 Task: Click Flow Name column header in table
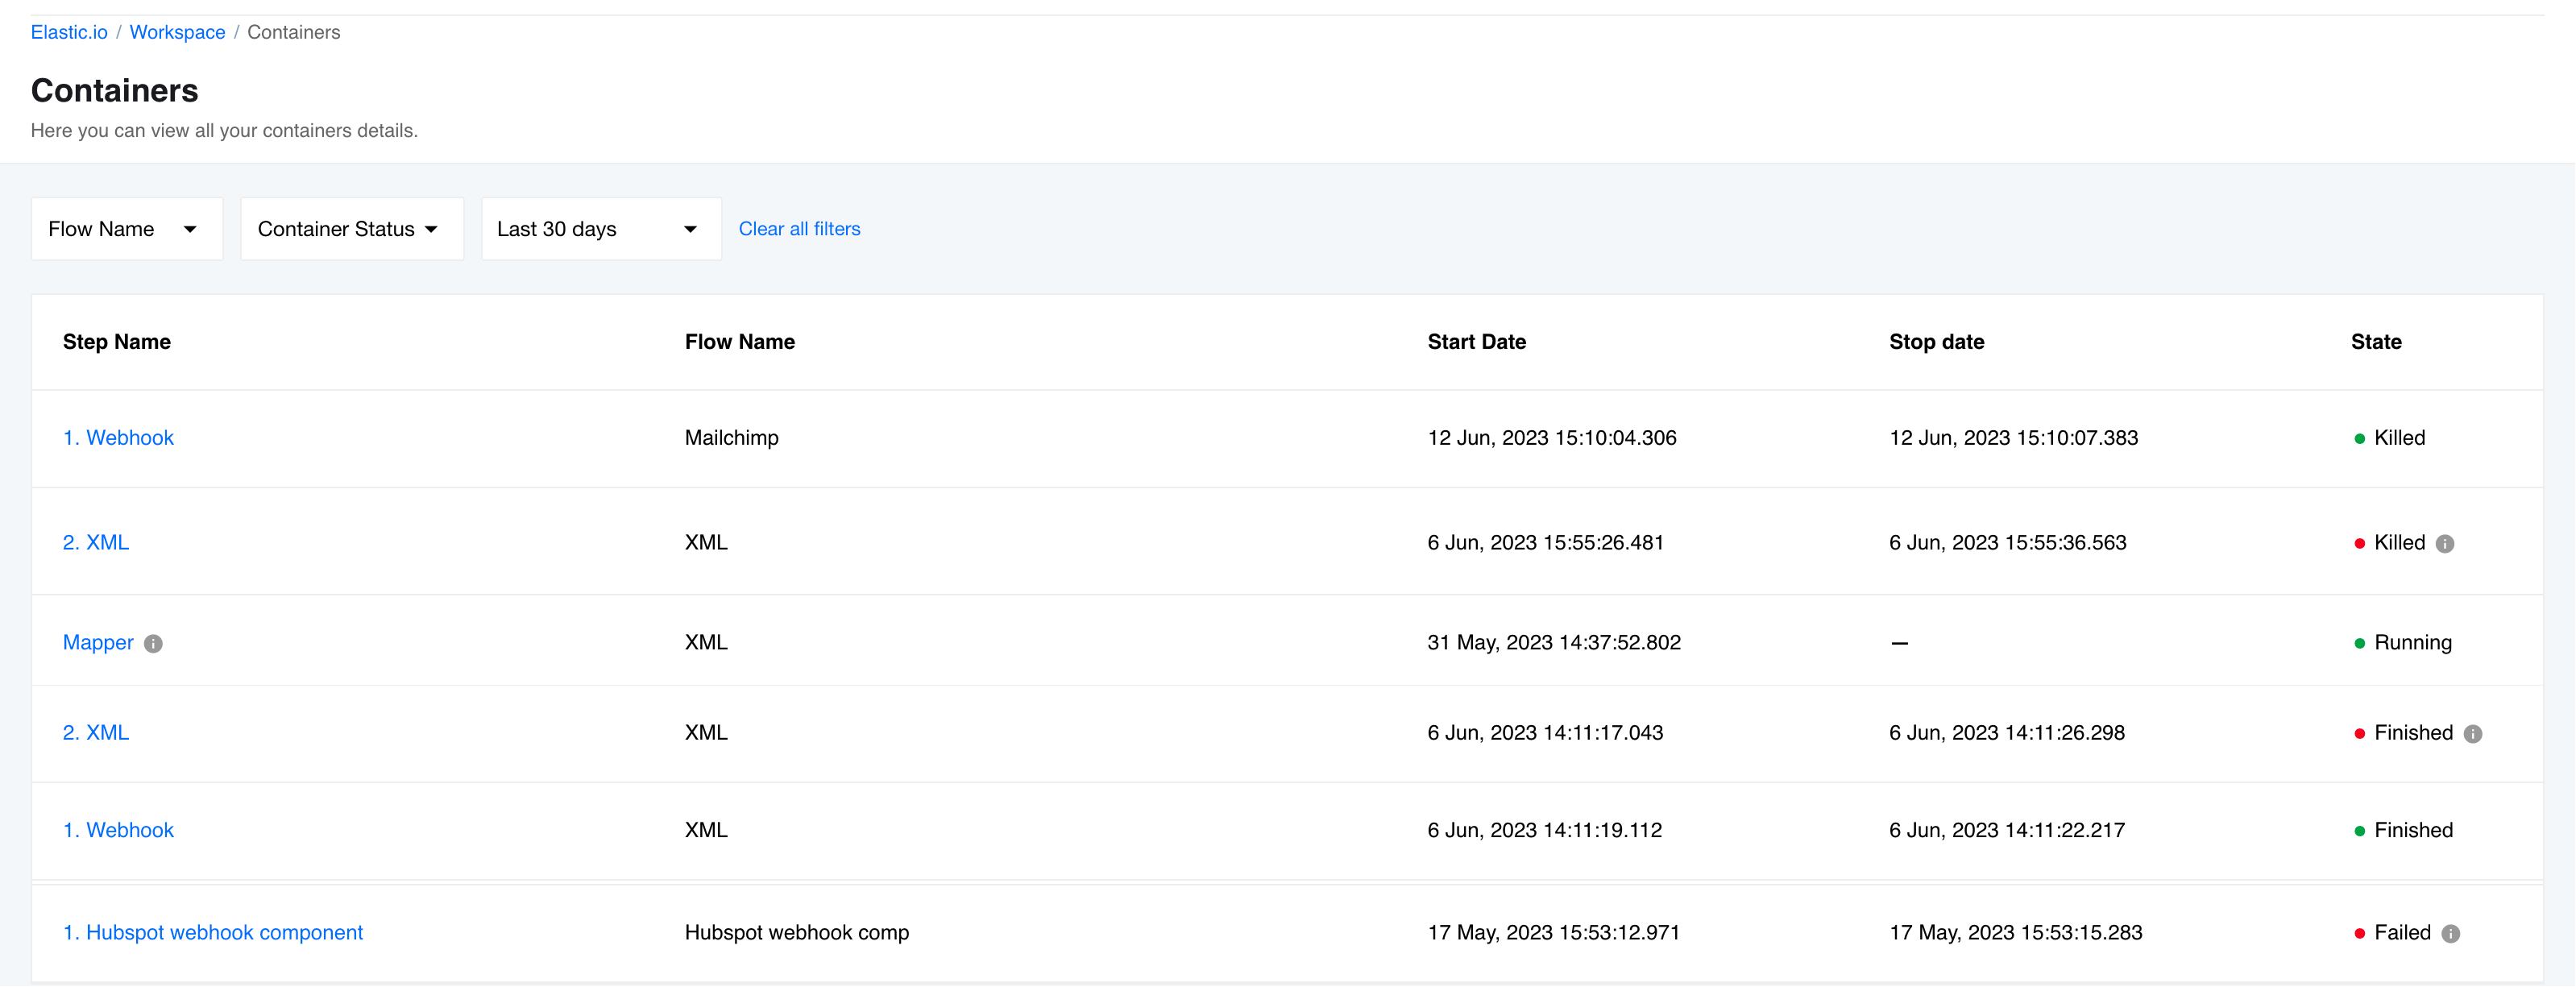[x=740, y=342]
